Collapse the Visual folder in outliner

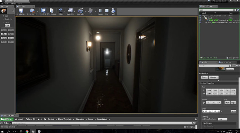204,18
